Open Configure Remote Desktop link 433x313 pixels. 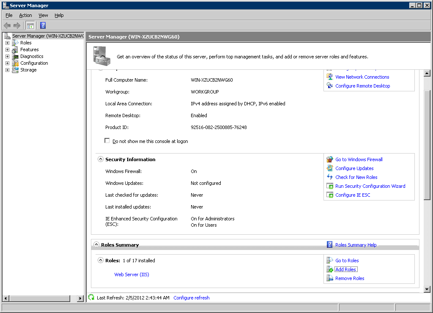click(x=362, y=86)
